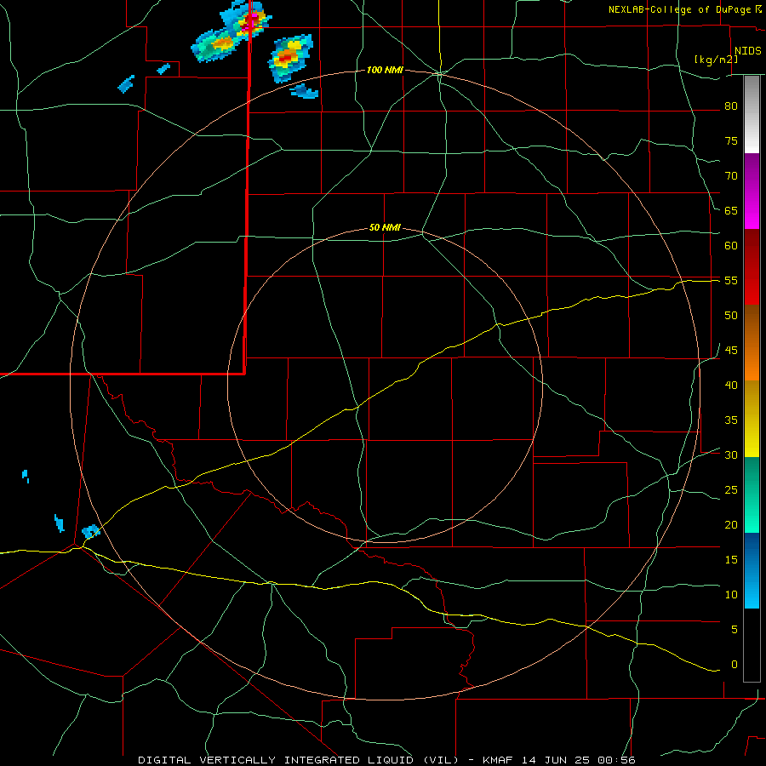Image resolution: width=766 pixels, height=766 pixels.
Task: Click the "NEXLAB-College of DuPage" header text
Action: pyautogui.click(x=679, y=9)
